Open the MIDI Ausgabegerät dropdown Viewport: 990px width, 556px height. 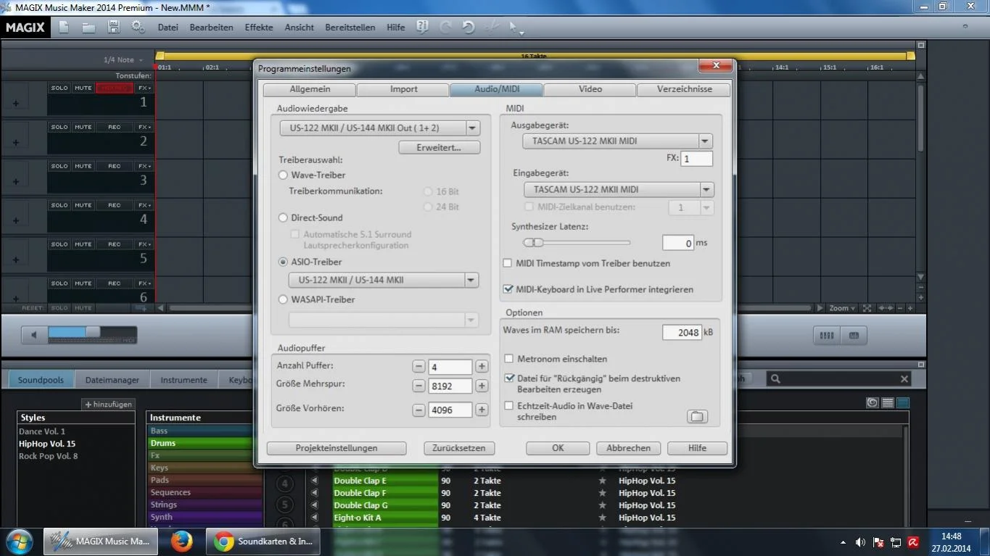(705, 141)
